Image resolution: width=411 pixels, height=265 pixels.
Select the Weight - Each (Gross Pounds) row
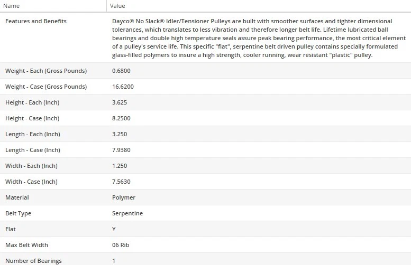click(x=46, y=71)
